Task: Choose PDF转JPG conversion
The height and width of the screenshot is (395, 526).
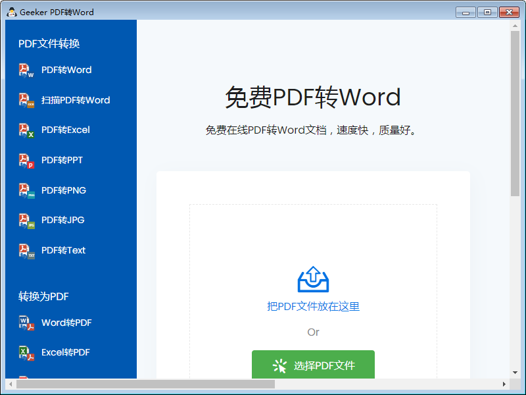Action: point(62,220)
